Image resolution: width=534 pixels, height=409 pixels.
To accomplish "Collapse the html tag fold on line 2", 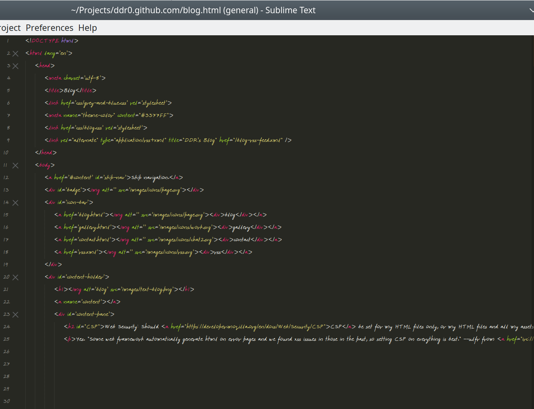I will tap(16, 53).
